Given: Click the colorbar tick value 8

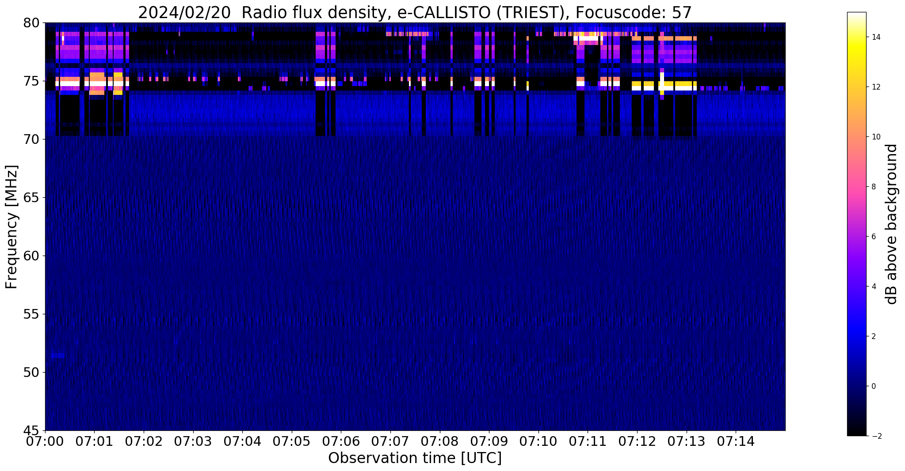Looking at the screenshot, I should tap(873, 187).
